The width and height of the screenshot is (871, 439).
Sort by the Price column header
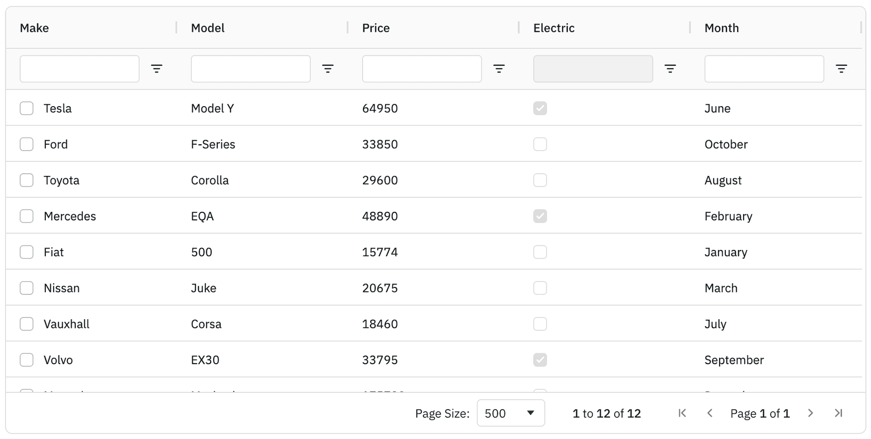point(376,28)
